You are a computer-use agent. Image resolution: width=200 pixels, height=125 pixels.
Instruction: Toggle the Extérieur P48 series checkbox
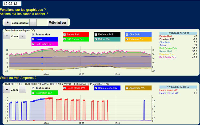96,35
